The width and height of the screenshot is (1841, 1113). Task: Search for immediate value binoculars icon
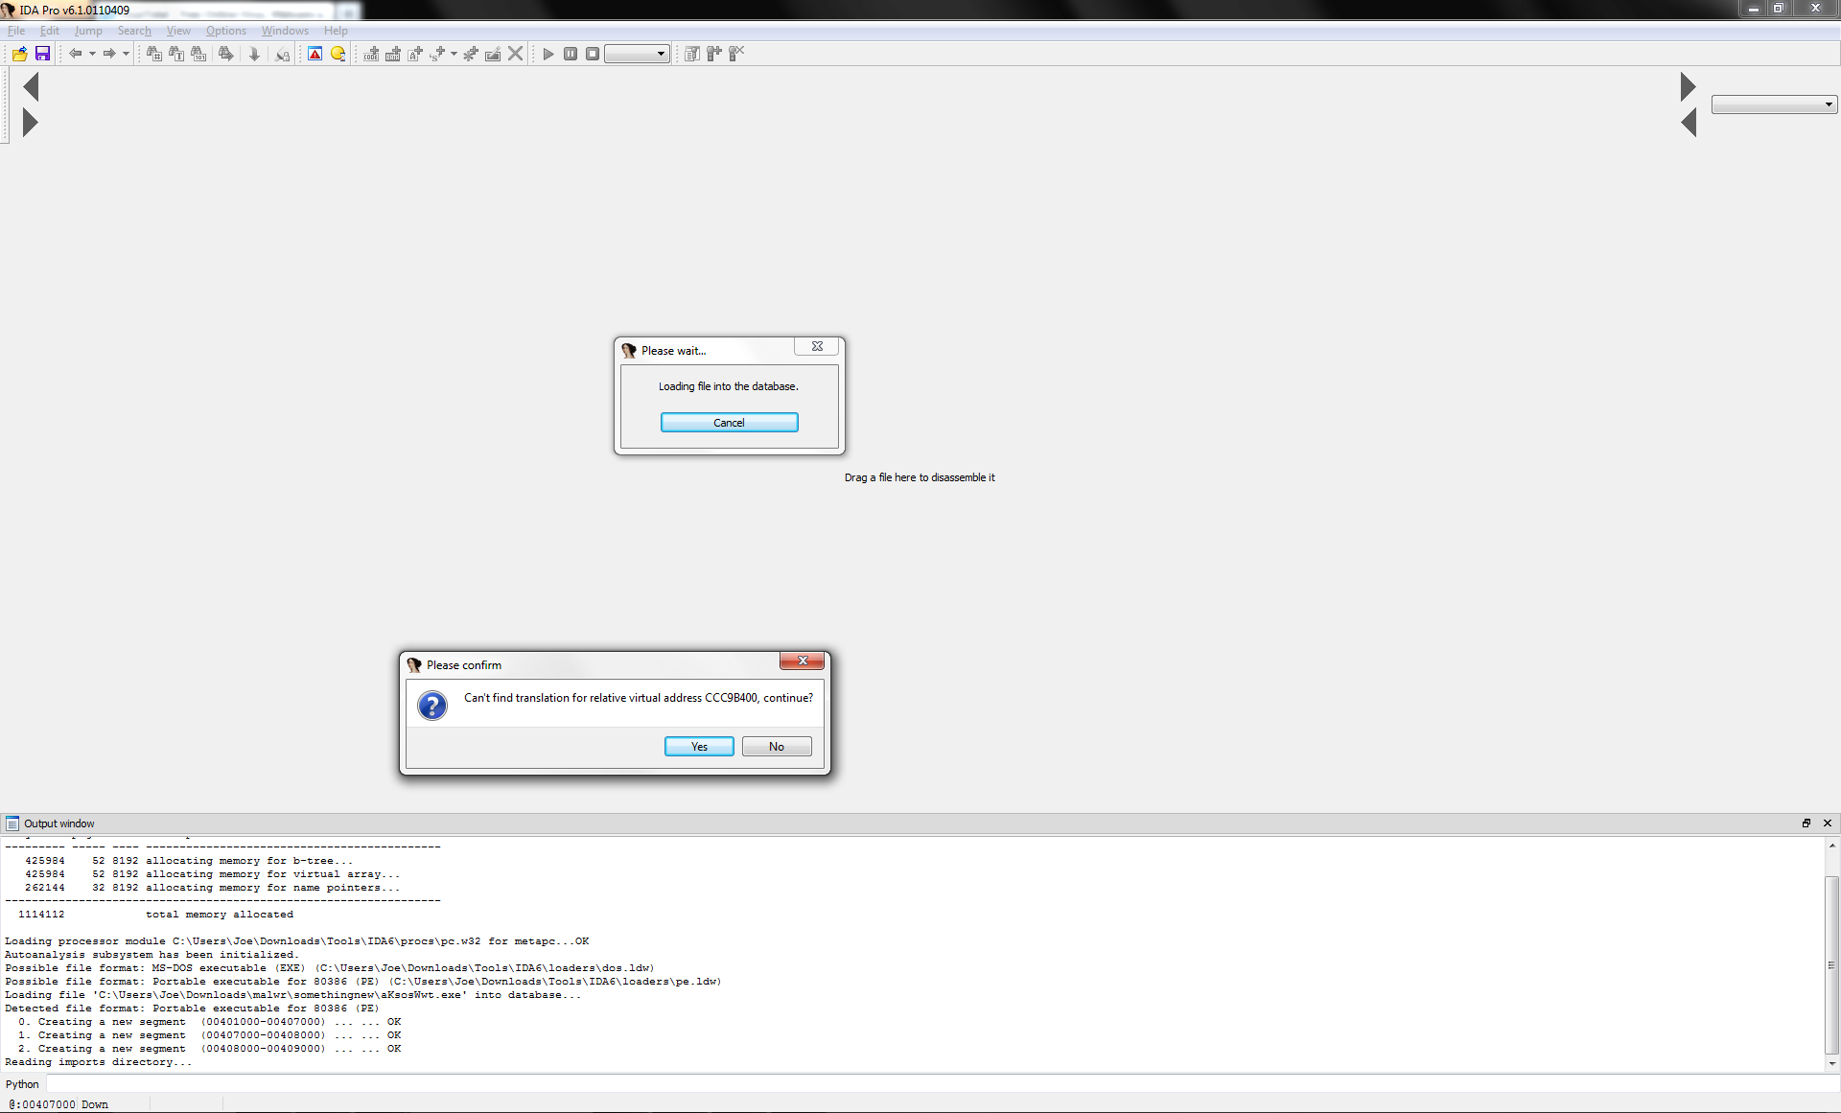(x=153, y=54)
